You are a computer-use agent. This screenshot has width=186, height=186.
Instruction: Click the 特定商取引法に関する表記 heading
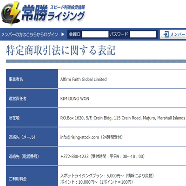coord(61,51)
